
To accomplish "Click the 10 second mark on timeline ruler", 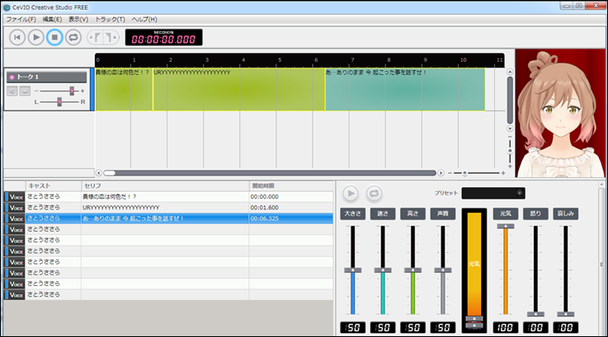I will pos(464,60).
